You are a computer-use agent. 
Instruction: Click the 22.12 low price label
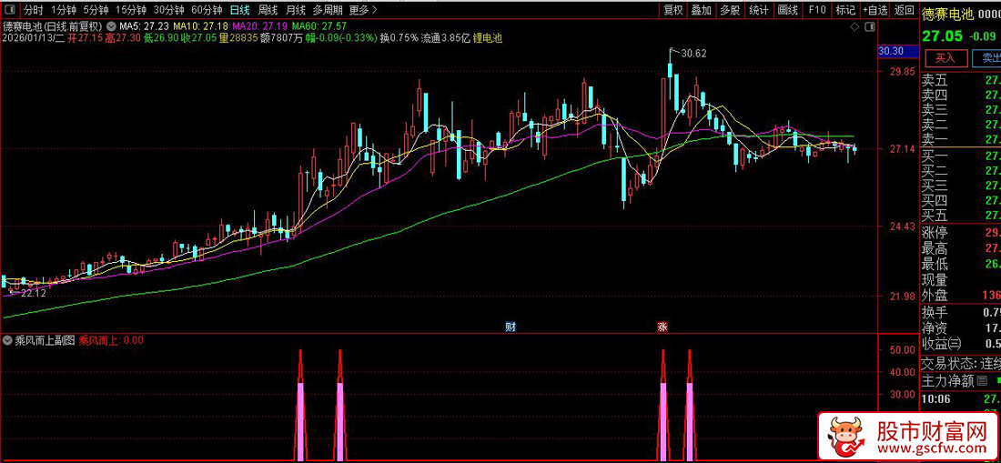33,294
